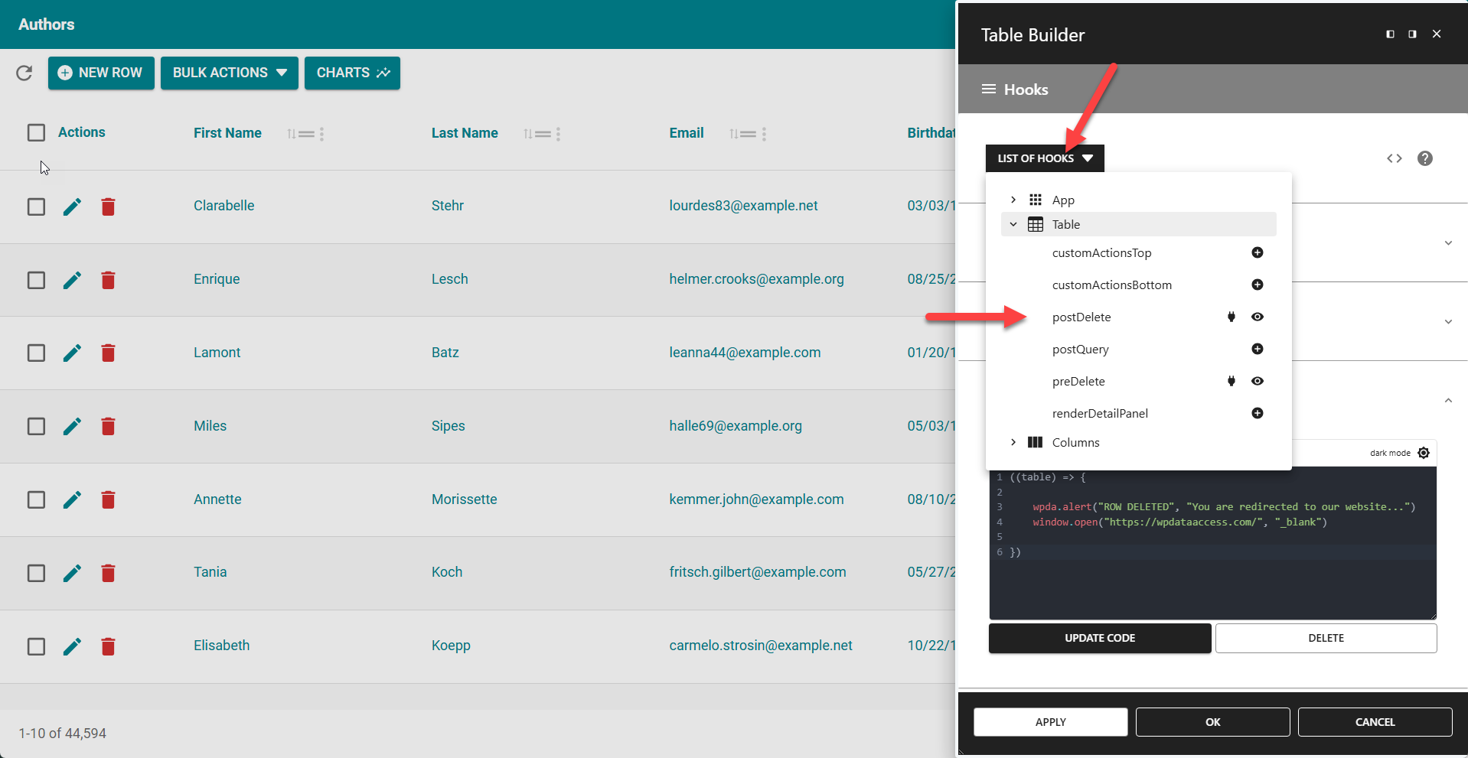This screenshot has height=758, width=1468.
Task: Click the sort options icon beside First Name
Action: (291, 134)
